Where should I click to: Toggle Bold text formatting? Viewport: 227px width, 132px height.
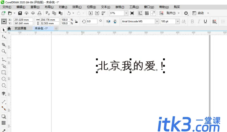193,21
